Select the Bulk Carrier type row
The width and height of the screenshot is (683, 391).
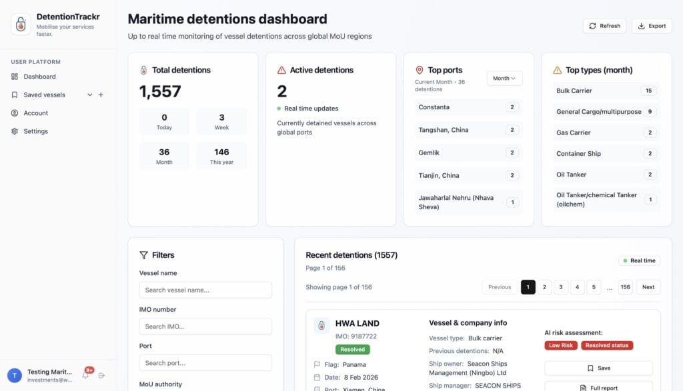click(x=606, y=91)
